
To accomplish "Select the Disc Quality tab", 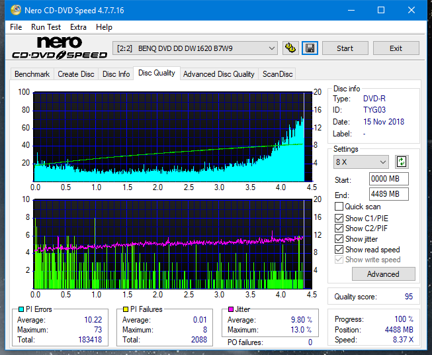I will (x=157, y=73).
